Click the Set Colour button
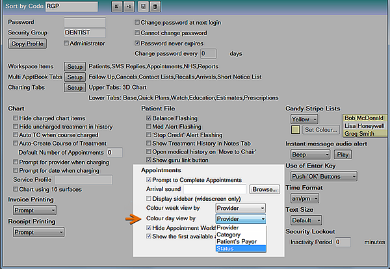Viewport: 390px width, 269px height. (x=321, y=130)
